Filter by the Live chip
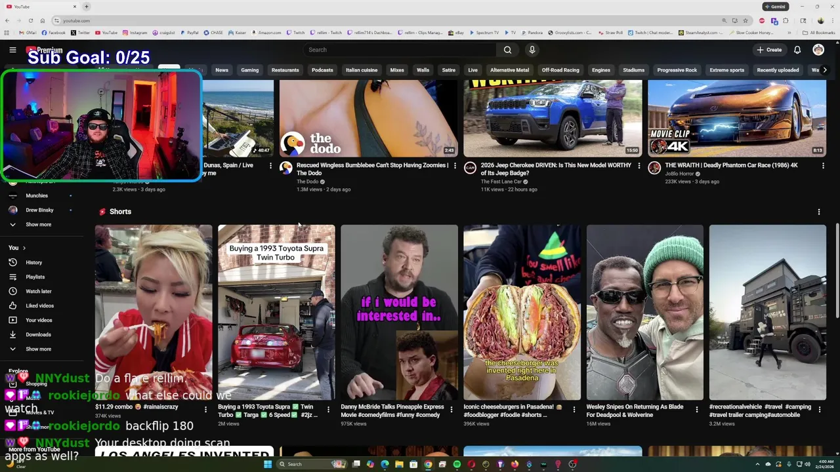Viewport: 840px width, 472px height. [x=472, y=70]
